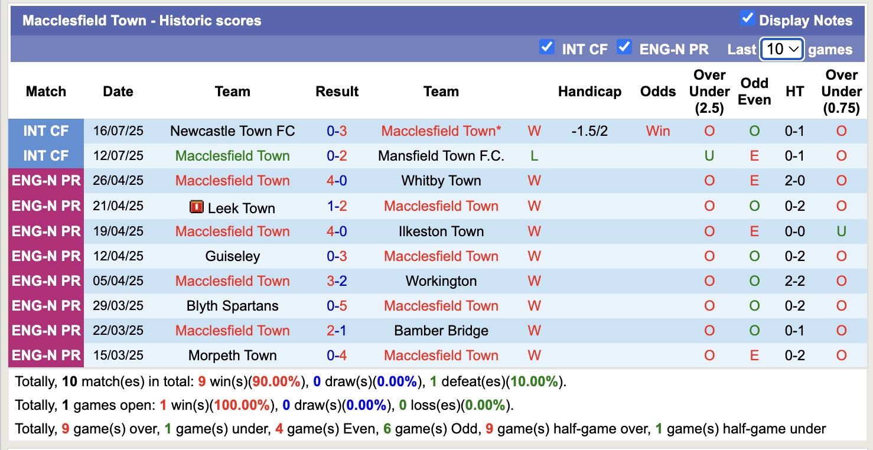The image size is (873, 450).
Task: Click the 0-3 result of the Newcastle match
Action: tap(337, 131)
